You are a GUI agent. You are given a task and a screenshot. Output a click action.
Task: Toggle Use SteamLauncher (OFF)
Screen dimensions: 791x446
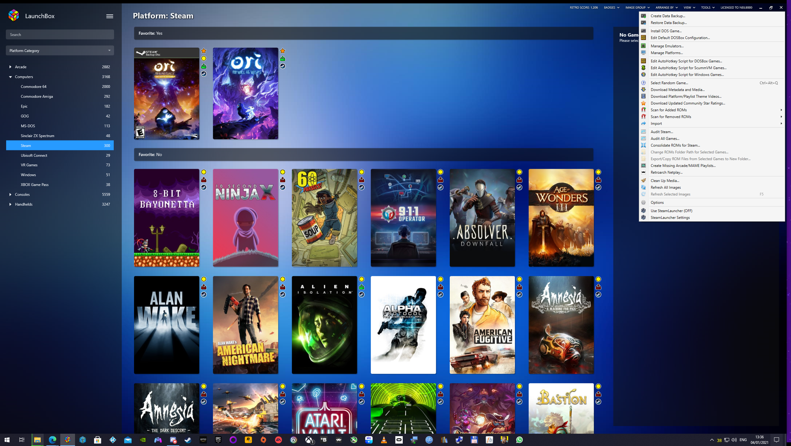671,211
